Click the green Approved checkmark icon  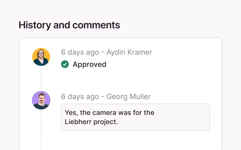(65, 64)
